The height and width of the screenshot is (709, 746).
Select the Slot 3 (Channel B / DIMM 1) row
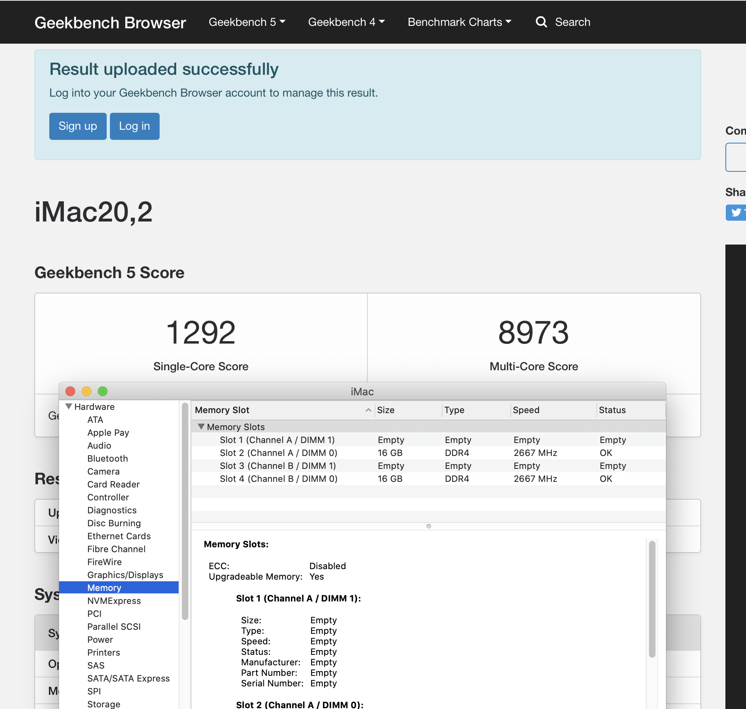[x=428, y=466]
